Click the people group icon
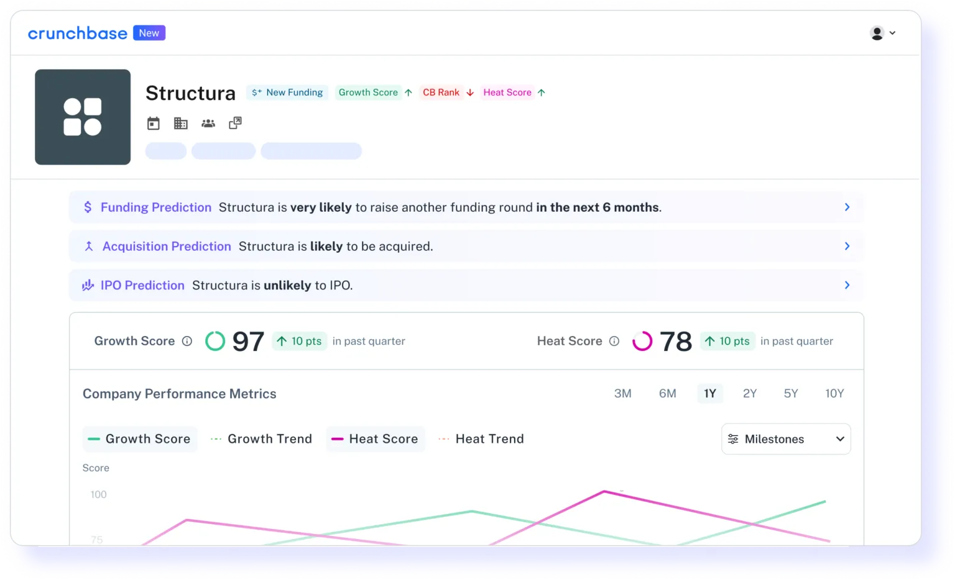Image resolution: width=955 pixels, height=580 pixels. click(208, 124)
